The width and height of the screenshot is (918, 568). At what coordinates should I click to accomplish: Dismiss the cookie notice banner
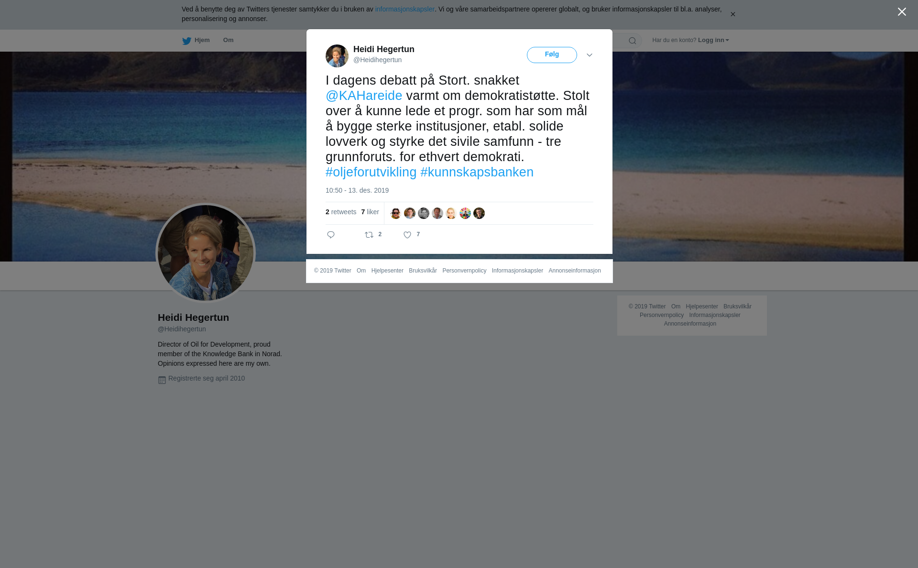[x=732, y=14]
